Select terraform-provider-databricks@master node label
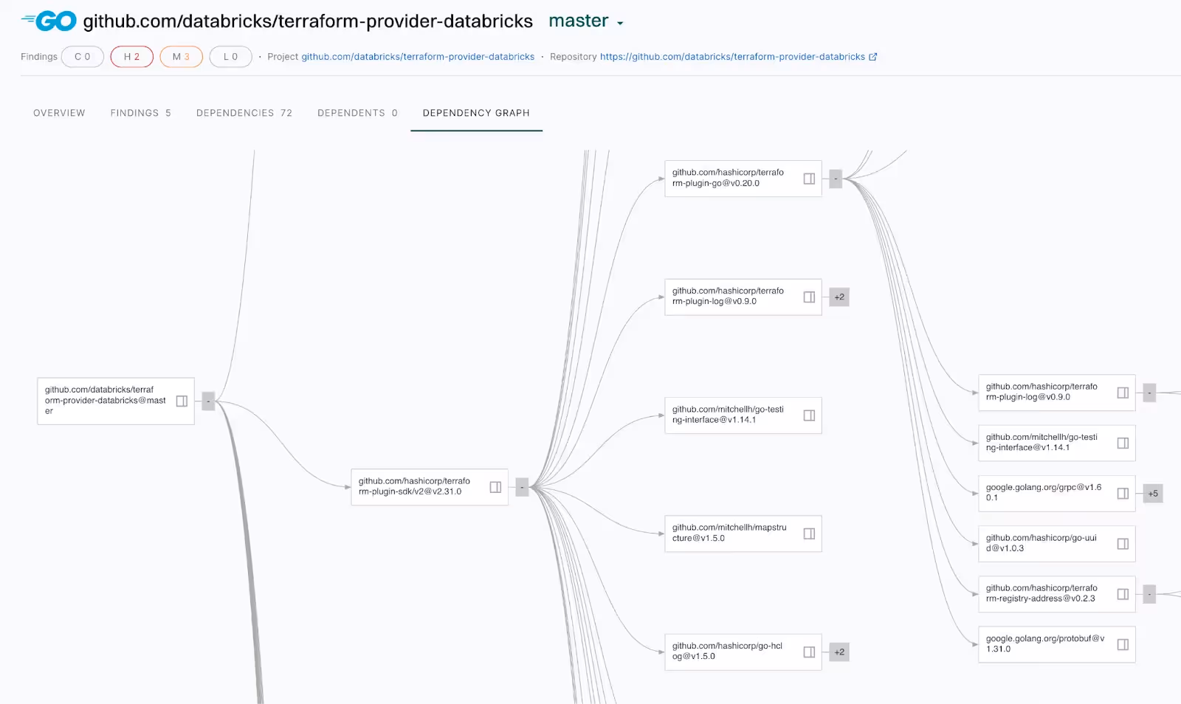 point(105,401)
